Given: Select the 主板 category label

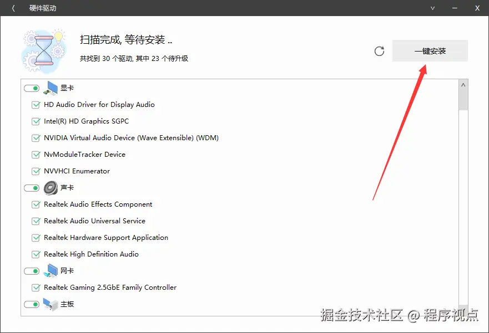Looking at the screenshot, I should [67, 304].
